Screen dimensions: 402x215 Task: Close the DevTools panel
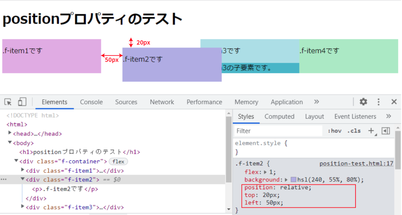point(394,102)
